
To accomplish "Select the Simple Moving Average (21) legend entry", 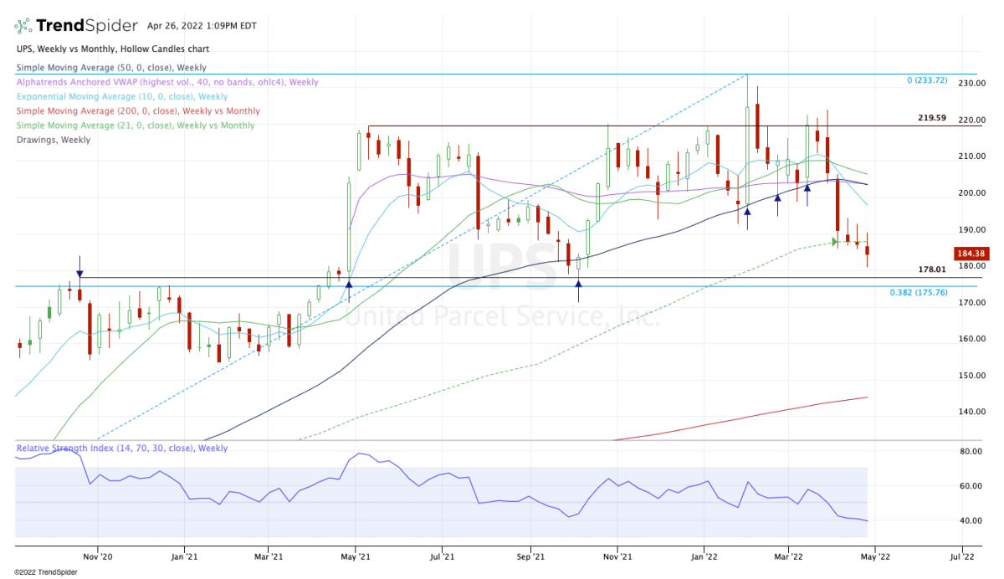I will [136, 126].
